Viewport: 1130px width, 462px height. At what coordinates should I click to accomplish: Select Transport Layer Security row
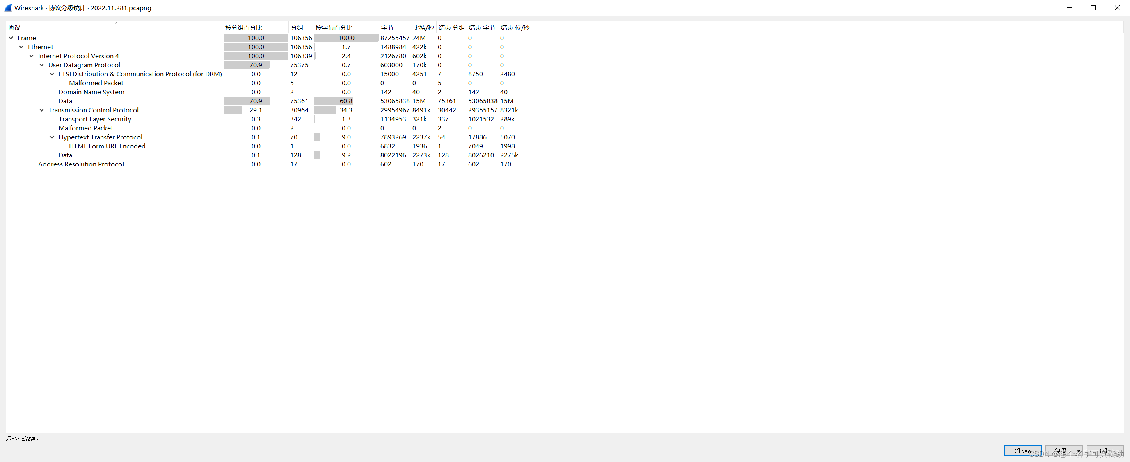click(95, 119)
